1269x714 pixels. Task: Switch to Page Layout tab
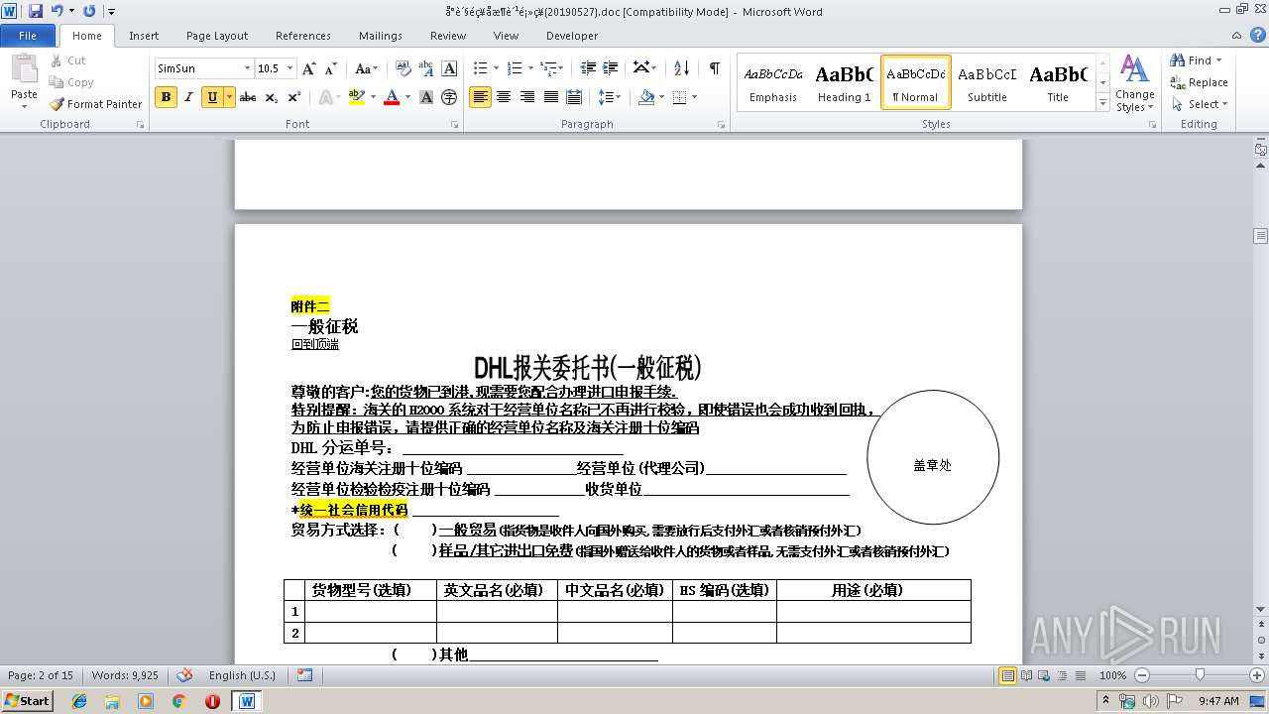[217, 36]
